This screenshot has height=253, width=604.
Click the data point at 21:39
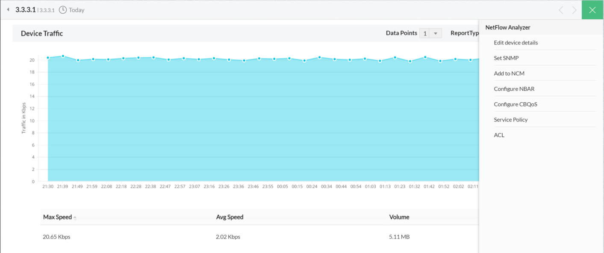click(x=63, y=56)
